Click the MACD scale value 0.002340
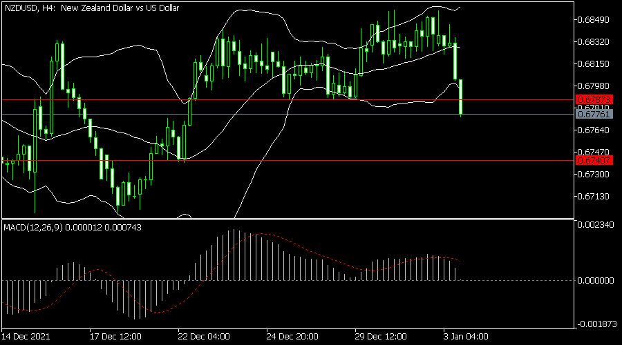The width and height of the screenshot is (622, 345). point(596,224)
